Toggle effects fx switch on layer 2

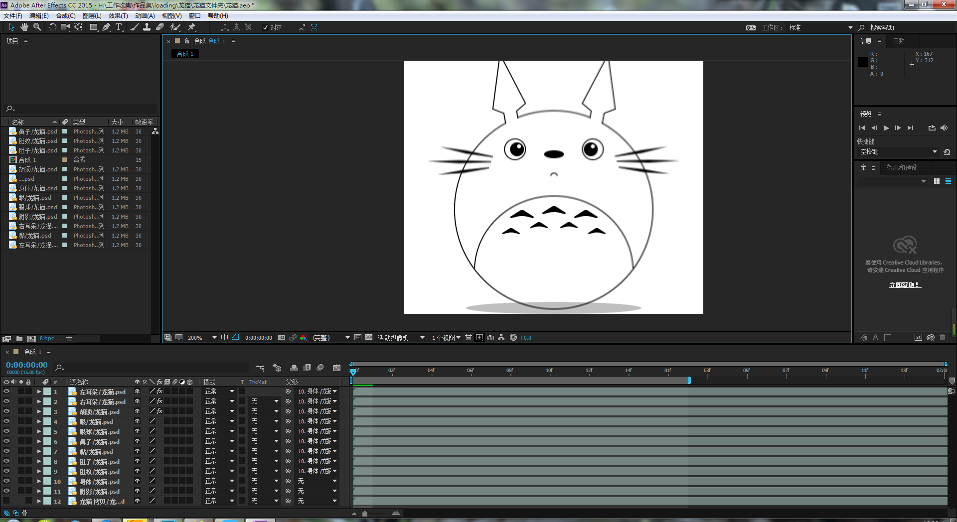[x=160, y=401]
